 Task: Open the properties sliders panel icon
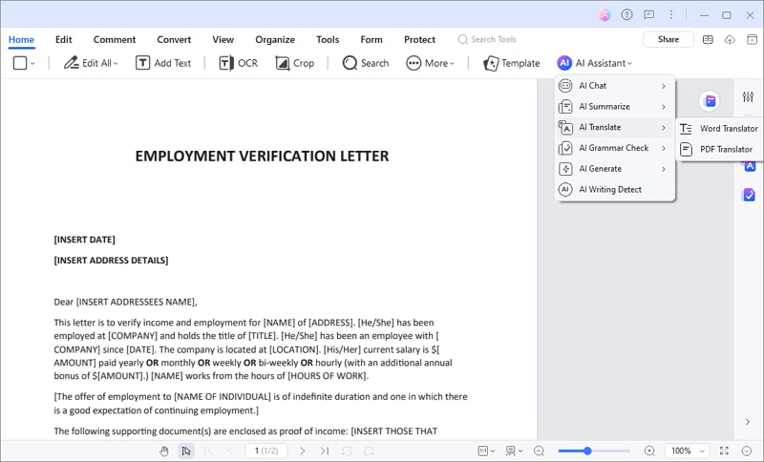pos(748,96)
